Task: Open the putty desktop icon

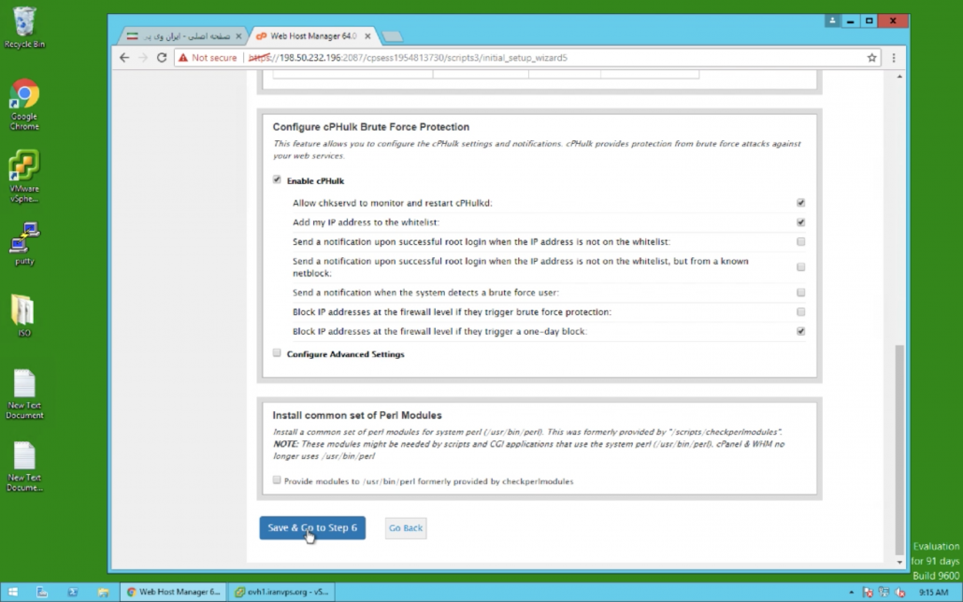Action: [24, 243]
